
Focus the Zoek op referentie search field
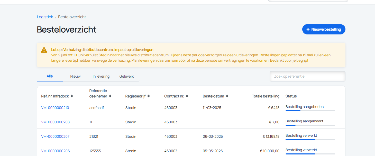(x=307, y=76)
